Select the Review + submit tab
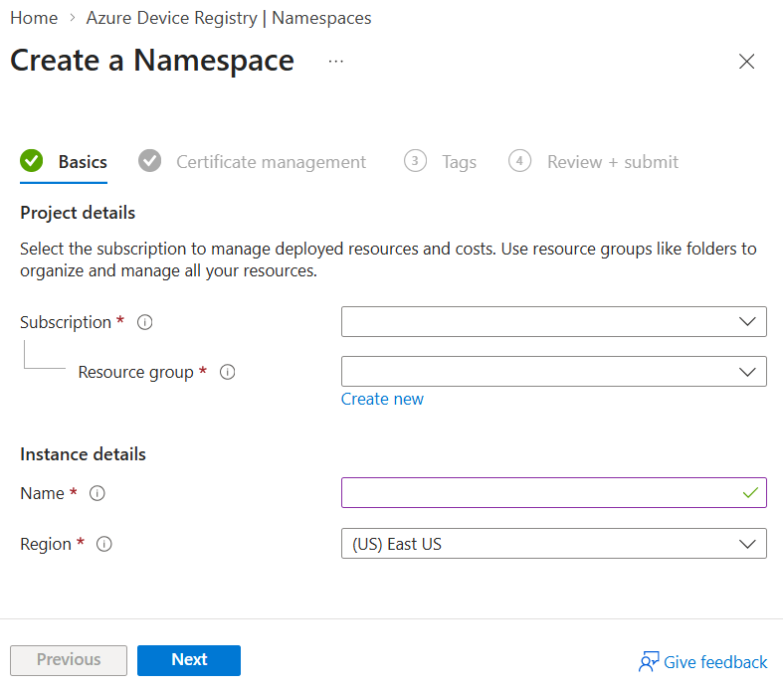783x687 pixels. point(593,162)
